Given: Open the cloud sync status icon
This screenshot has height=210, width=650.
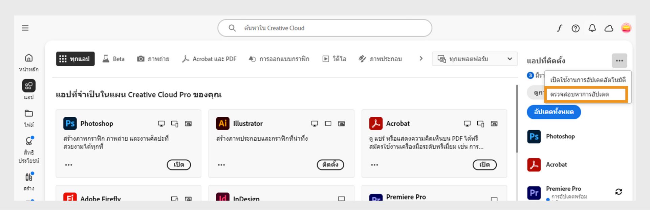Looking at the screenshot, I should (609, 28).
